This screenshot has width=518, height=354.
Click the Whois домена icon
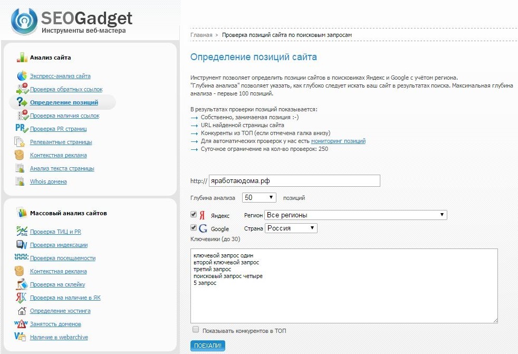point(20,181)
